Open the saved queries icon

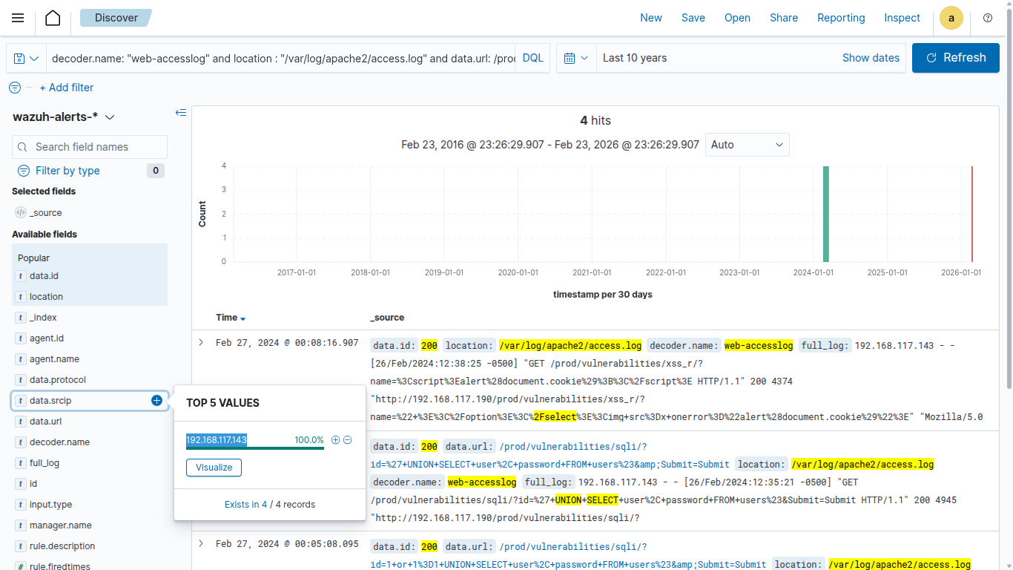click(x=26, y=58)
